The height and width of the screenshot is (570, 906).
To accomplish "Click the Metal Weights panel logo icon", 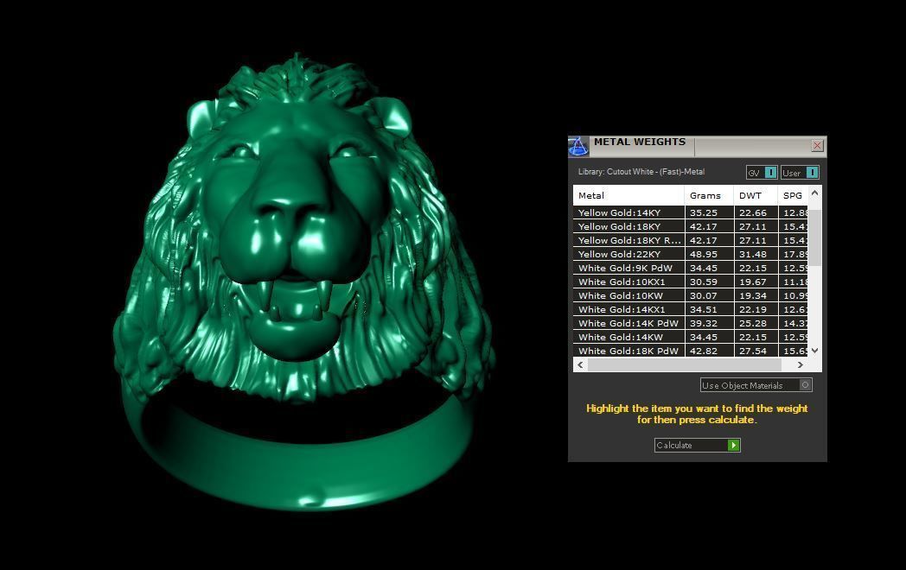I will (577, 147).
